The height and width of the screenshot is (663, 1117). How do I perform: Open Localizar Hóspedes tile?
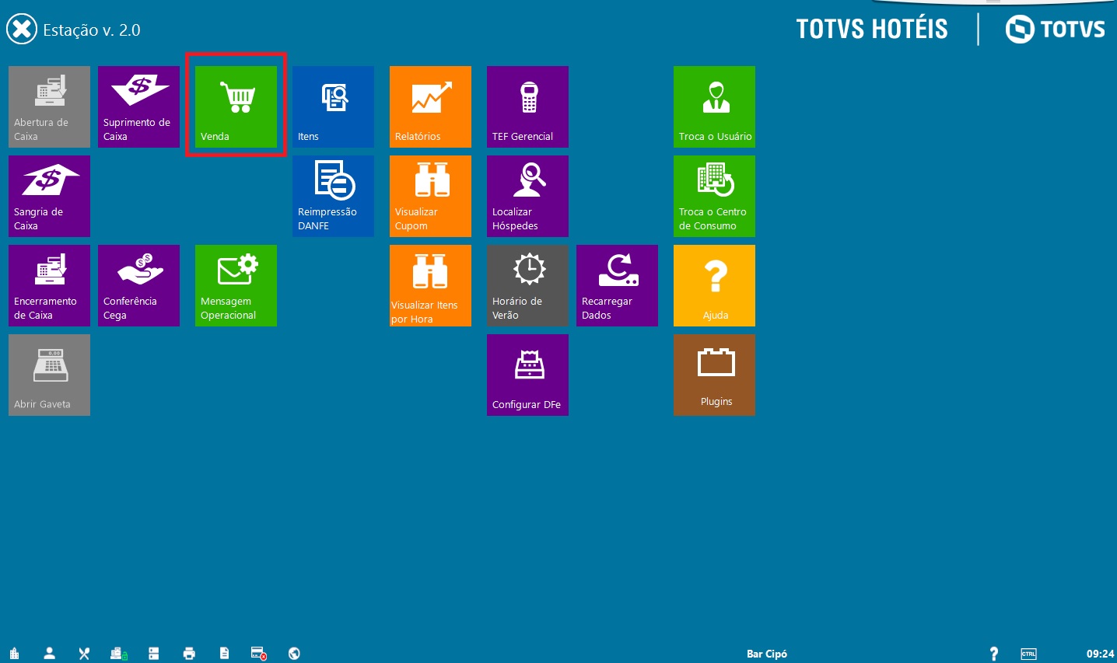(527, 196)
